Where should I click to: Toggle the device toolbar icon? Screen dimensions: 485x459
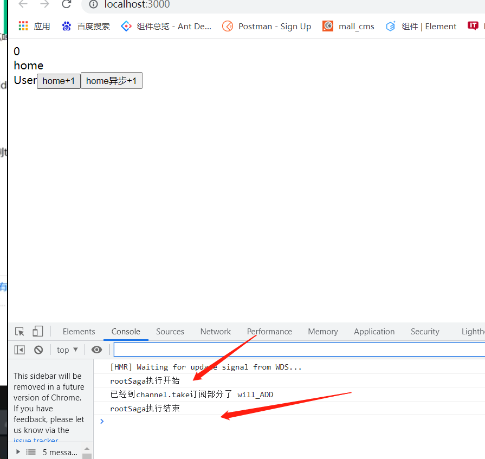pos(38,331)
